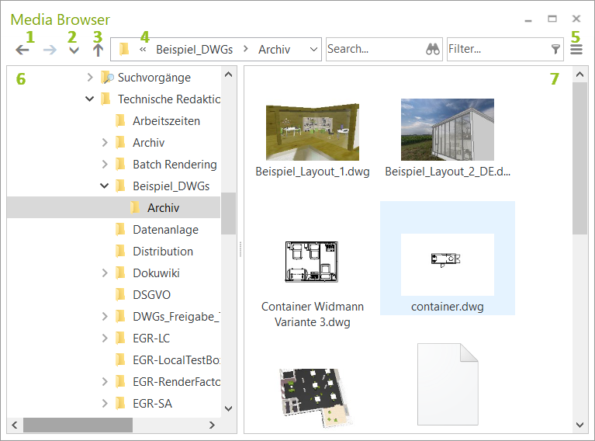595x441 pixels.
Task: Select the EGR-LC folder
Action: coord(151,338)
